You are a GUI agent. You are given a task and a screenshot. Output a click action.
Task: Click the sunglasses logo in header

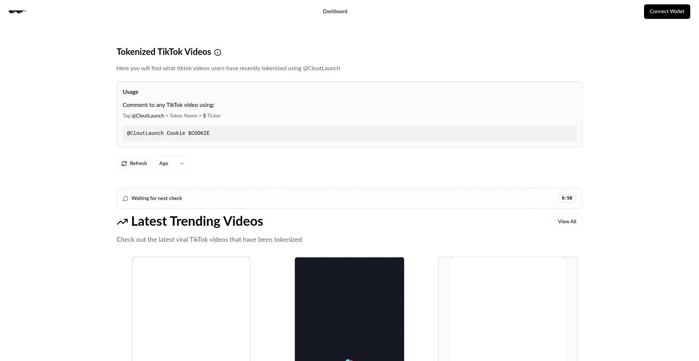(17, 12)
